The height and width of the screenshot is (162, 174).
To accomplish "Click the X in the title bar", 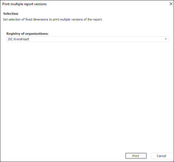I will tap(170, 4).
